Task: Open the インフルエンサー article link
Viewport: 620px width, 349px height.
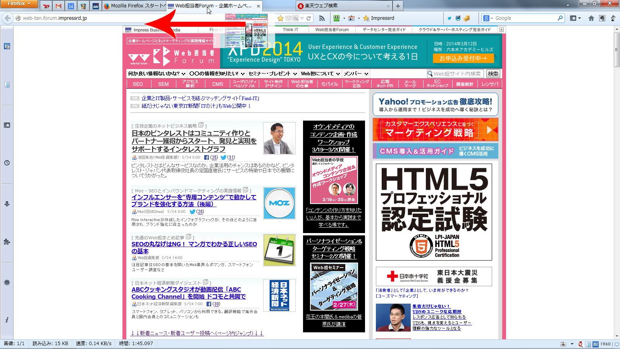Action: tap(194, 200)
